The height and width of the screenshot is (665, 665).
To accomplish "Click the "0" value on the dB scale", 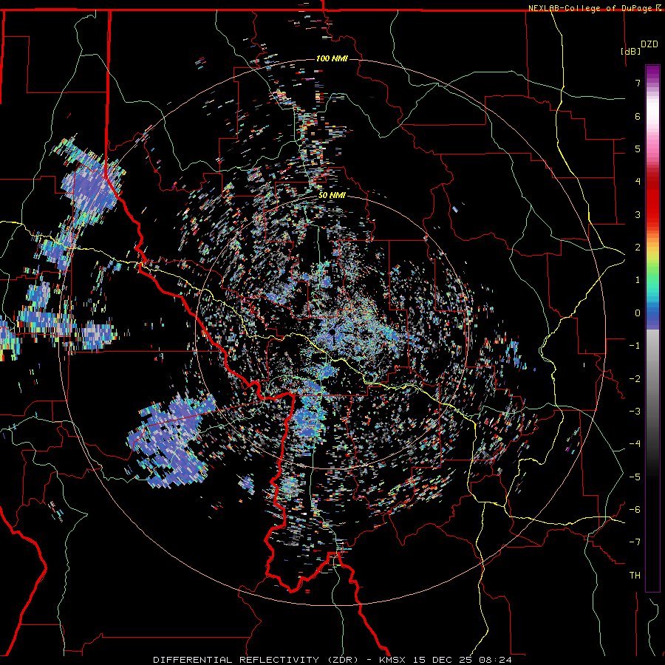I will (x=638, y=313).
